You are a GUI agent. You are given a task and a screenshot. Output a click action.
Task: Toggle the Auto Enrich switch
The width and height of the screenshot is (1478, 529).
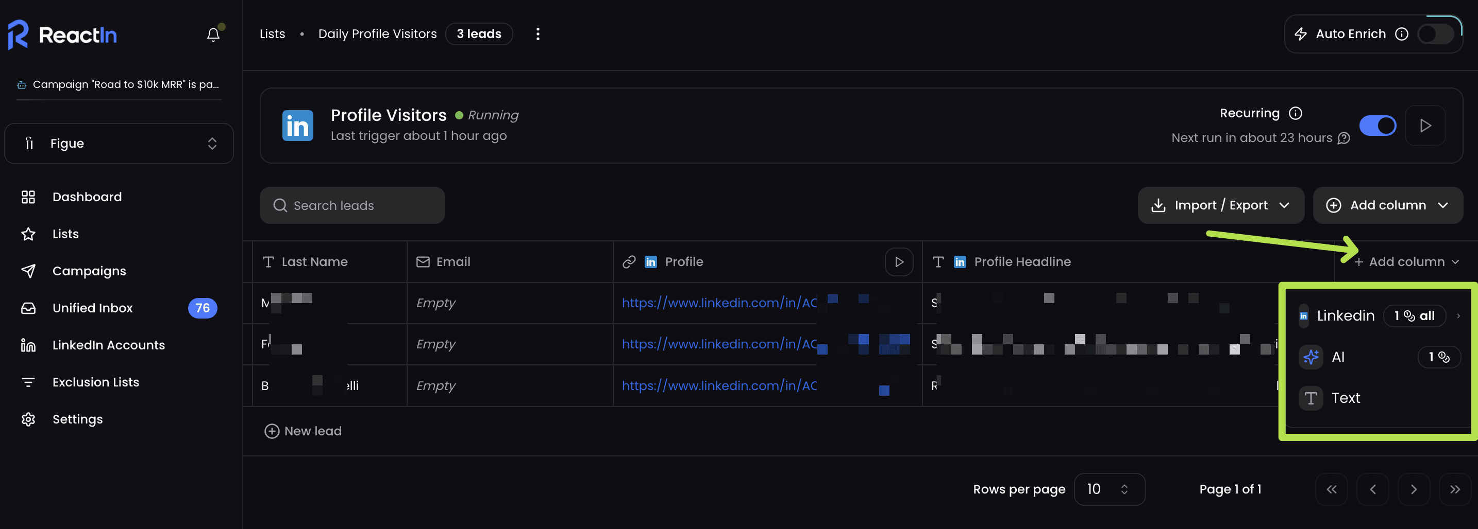tap(1436, 34)
